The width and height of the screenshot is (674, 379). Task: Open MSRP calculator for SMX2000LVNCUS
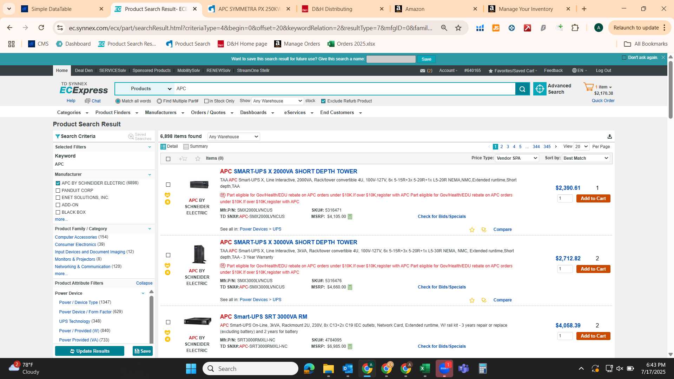coord(350,217)
